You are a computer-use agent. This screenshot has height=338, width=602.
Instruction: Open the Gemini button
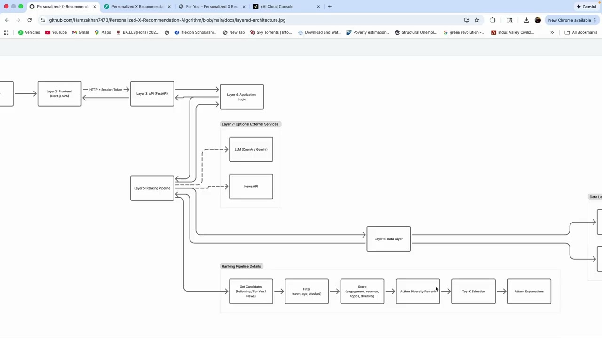tap(586, 7)
